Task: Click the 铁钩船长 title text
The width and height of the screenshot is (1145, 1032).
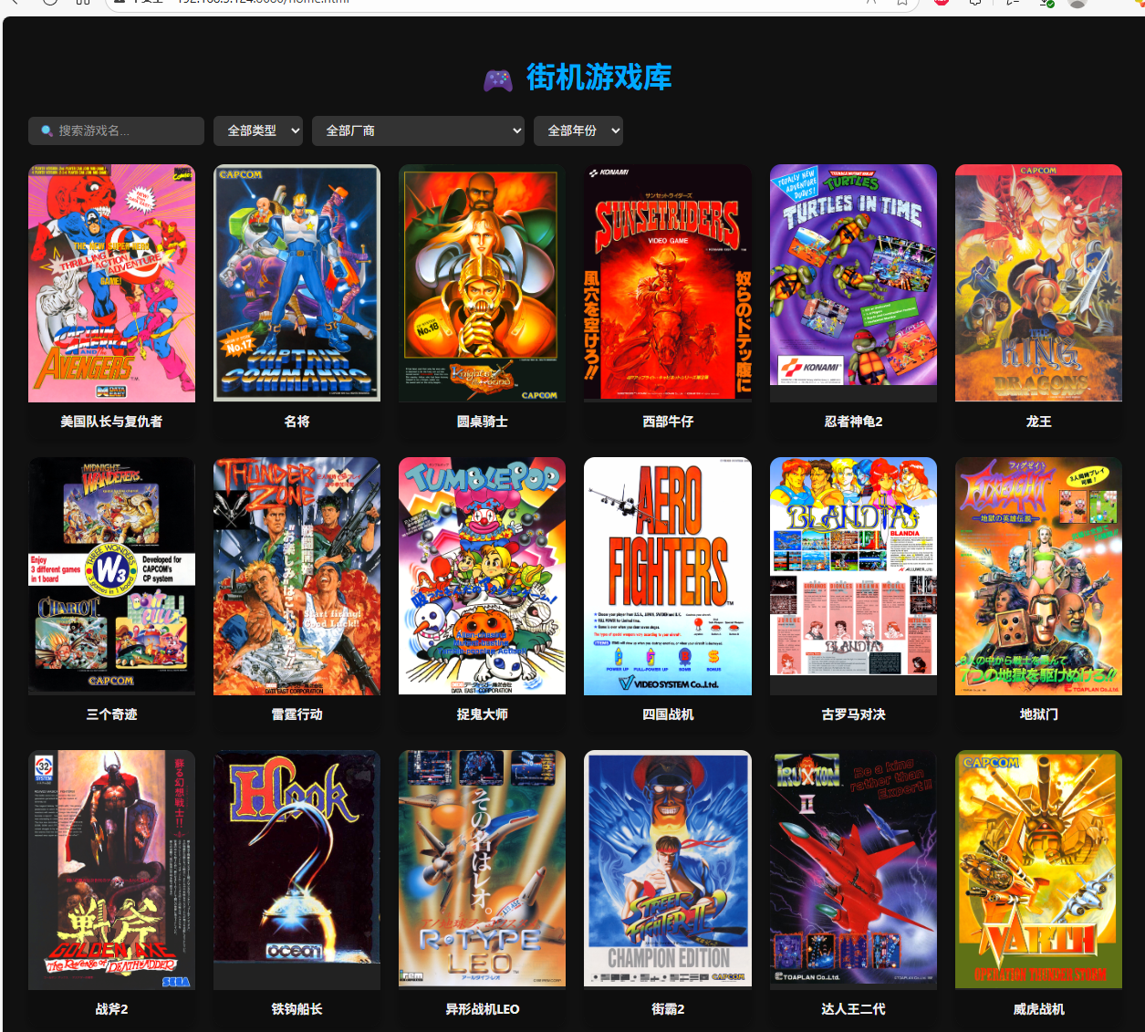Action: pyautogui.click(x=297, y=1009)
